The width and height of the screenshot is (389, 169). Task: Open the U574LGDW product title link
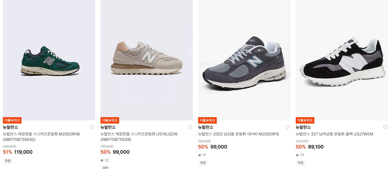click(x=139, y=137)
